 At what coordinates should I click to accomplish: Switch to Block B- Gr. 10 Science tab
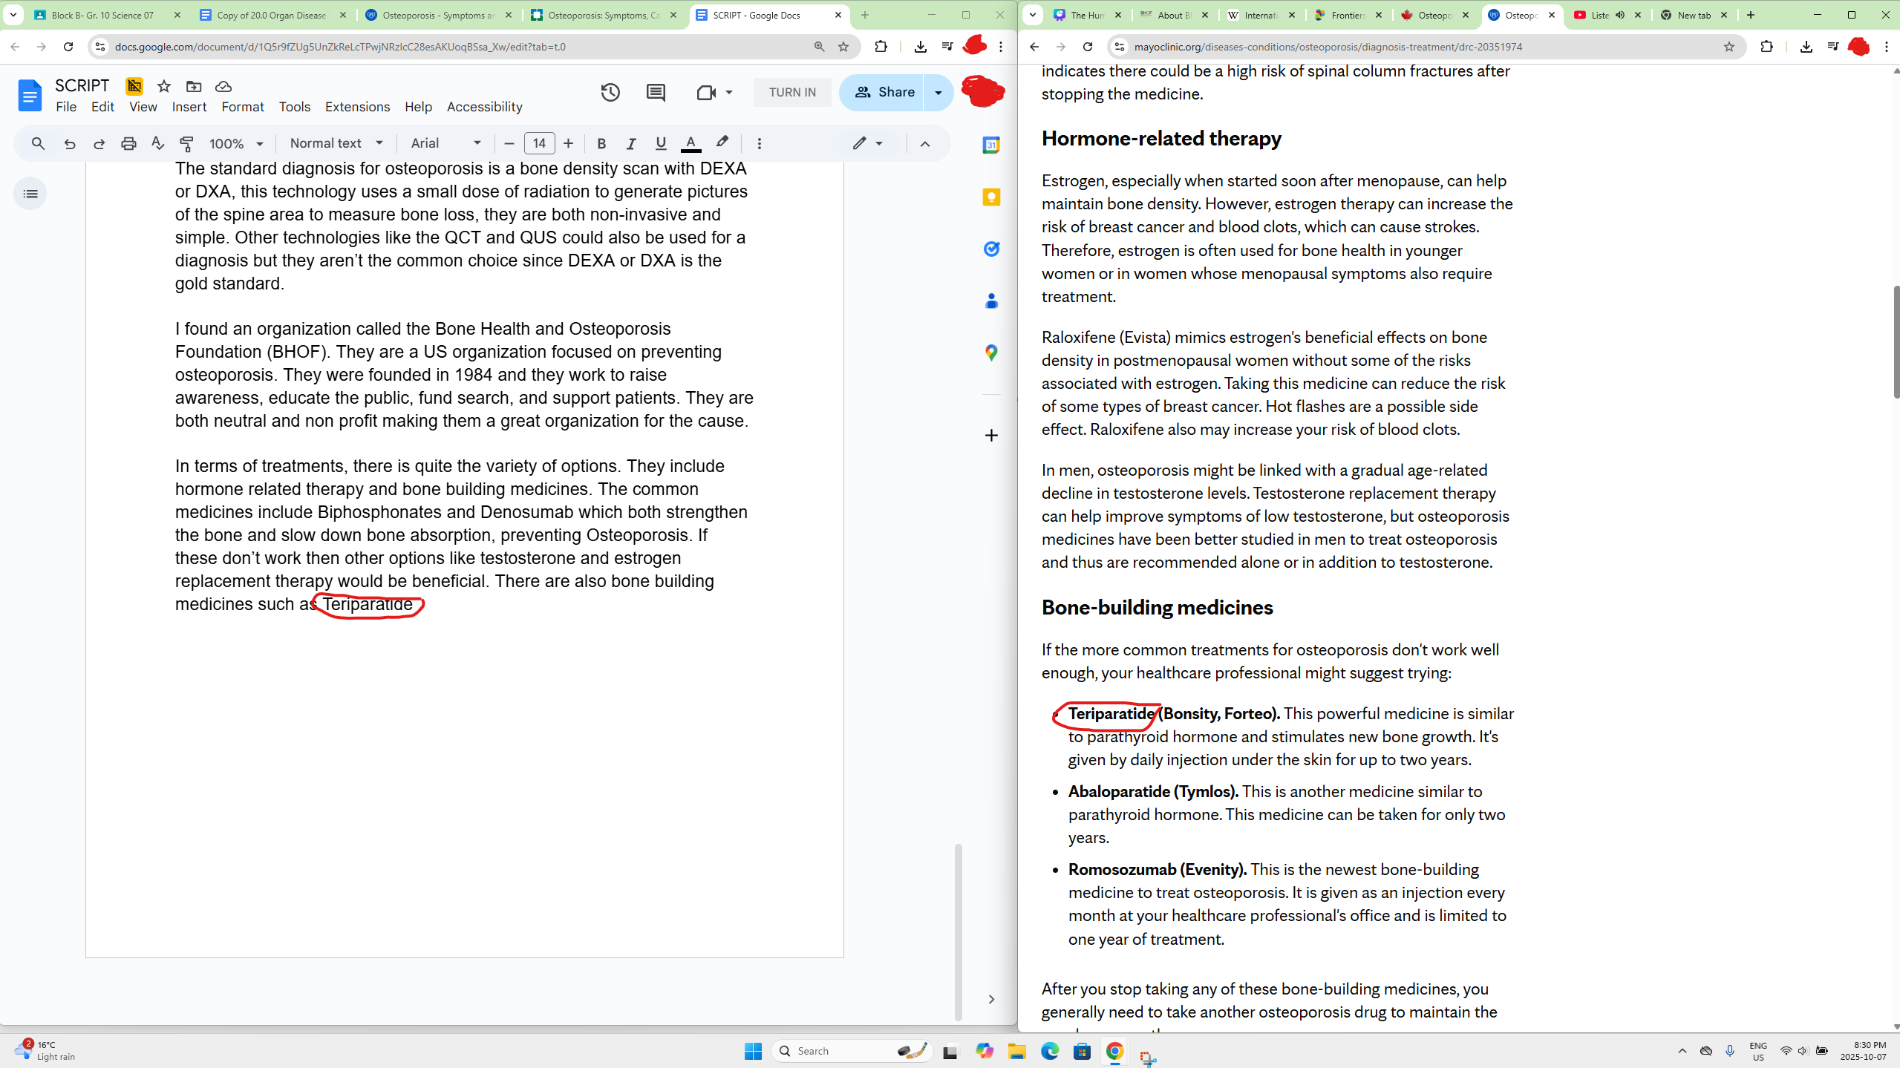(102, 15)
